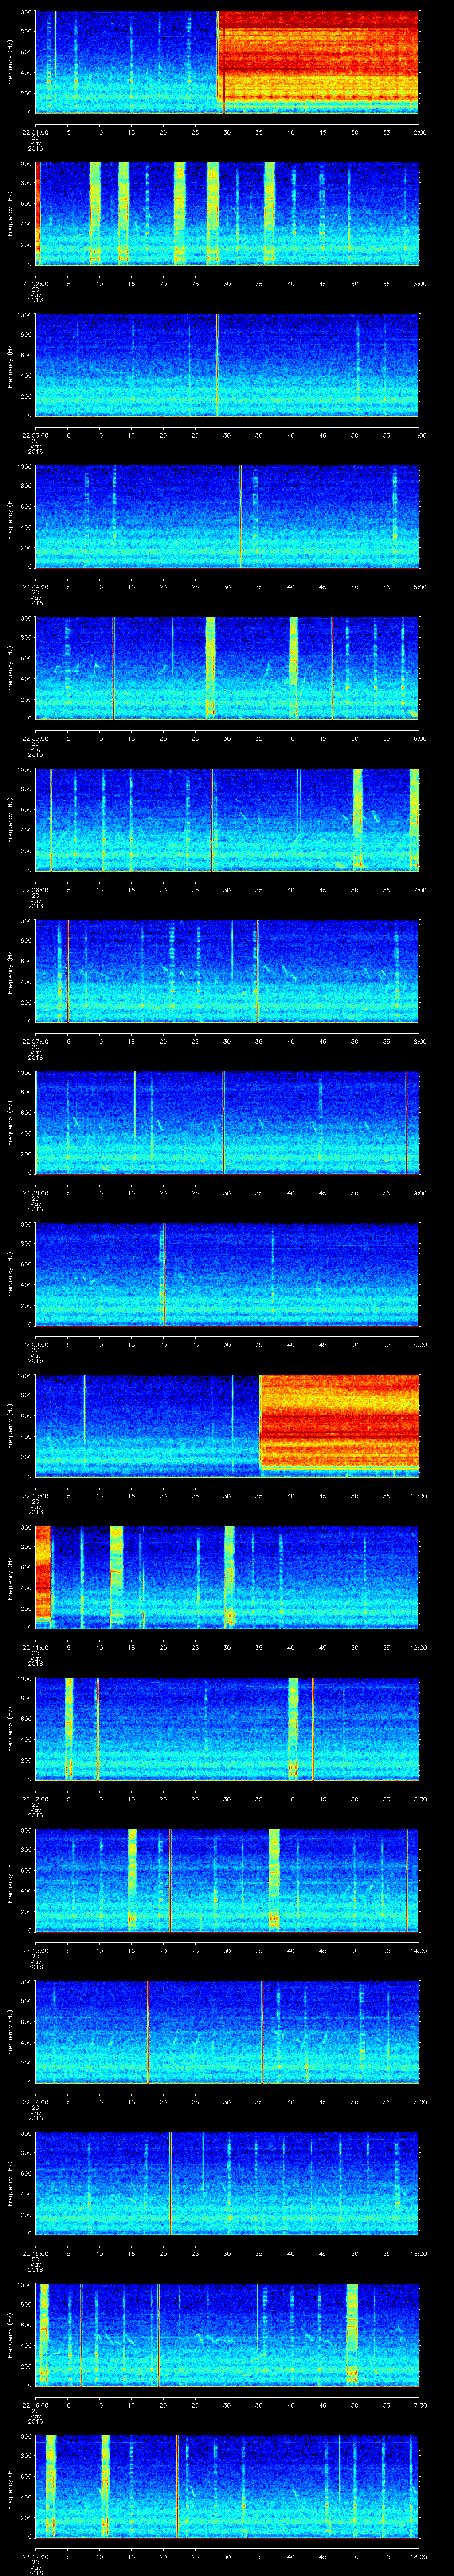Click the spectrogram panel starting at 22:03:00
Screen dimensions: 454x2576
[x=227, y=365]
